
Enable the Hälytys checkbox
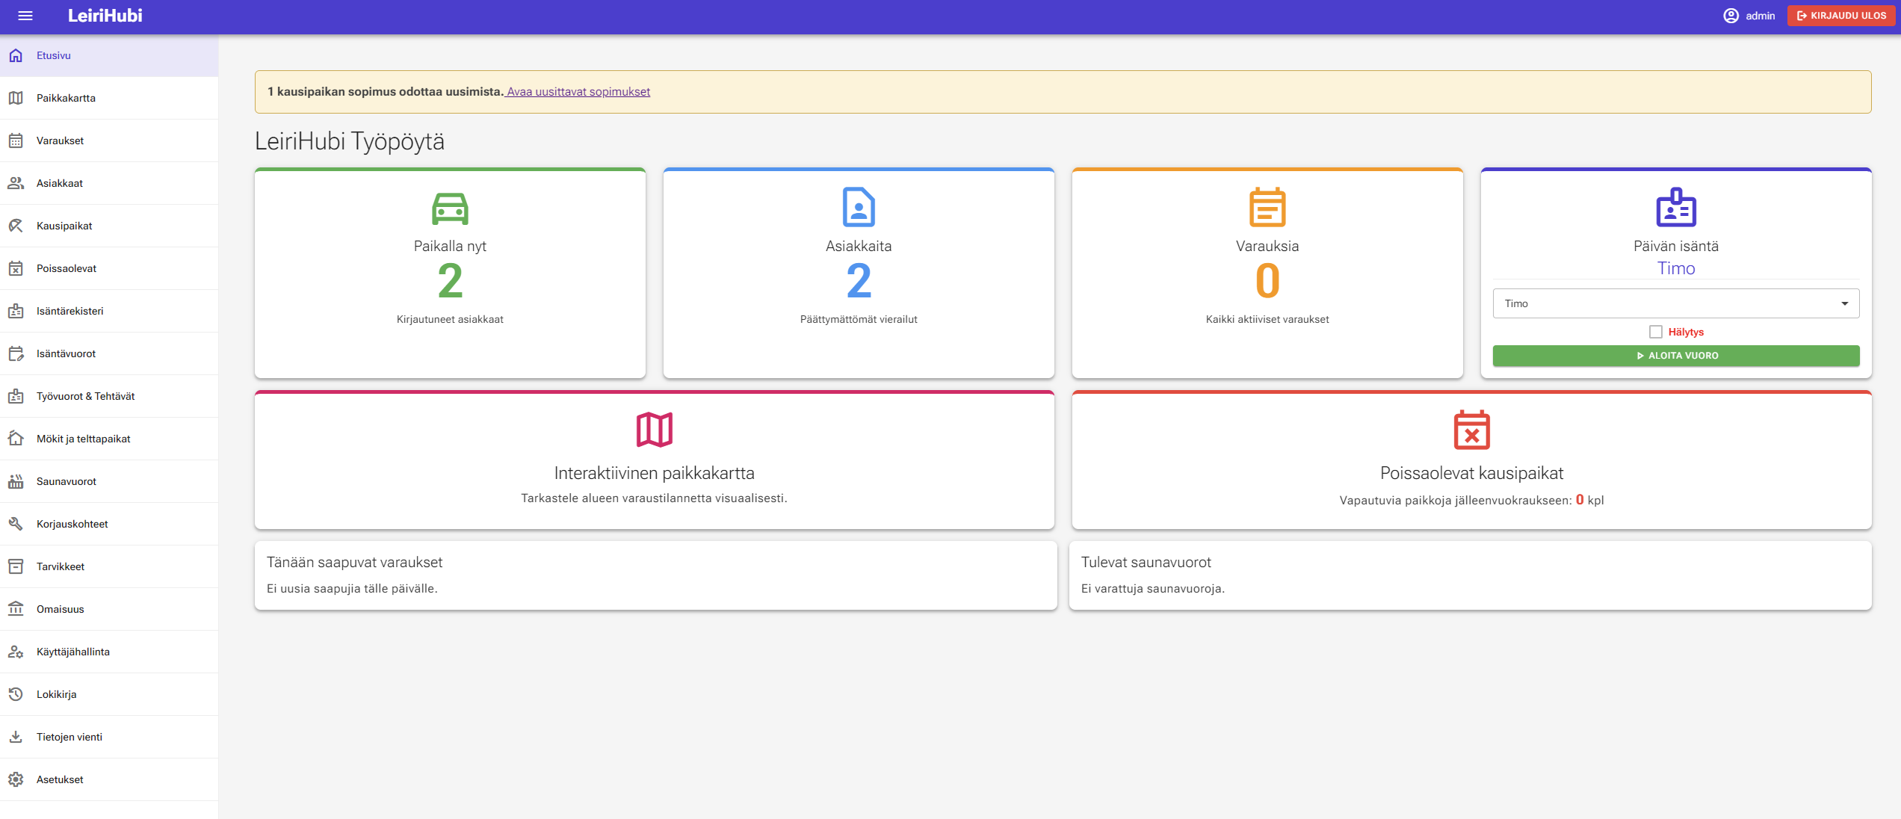point(1655,332)
